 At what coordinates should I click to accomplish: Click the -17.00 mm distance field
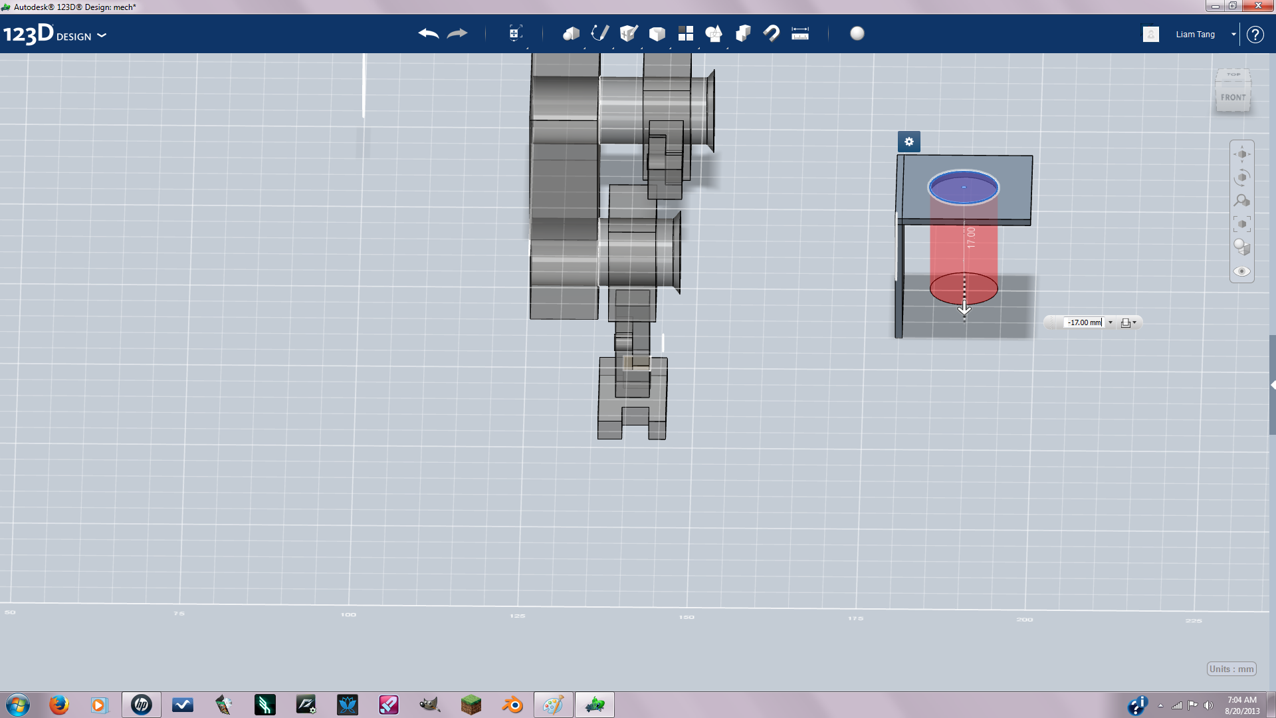pos(1084,322)
